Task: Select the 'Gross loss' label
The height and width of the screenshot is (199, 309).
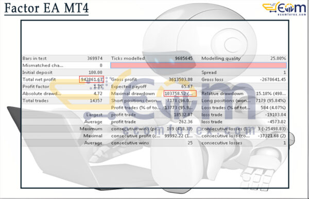Action: click(x=212, y=80)
